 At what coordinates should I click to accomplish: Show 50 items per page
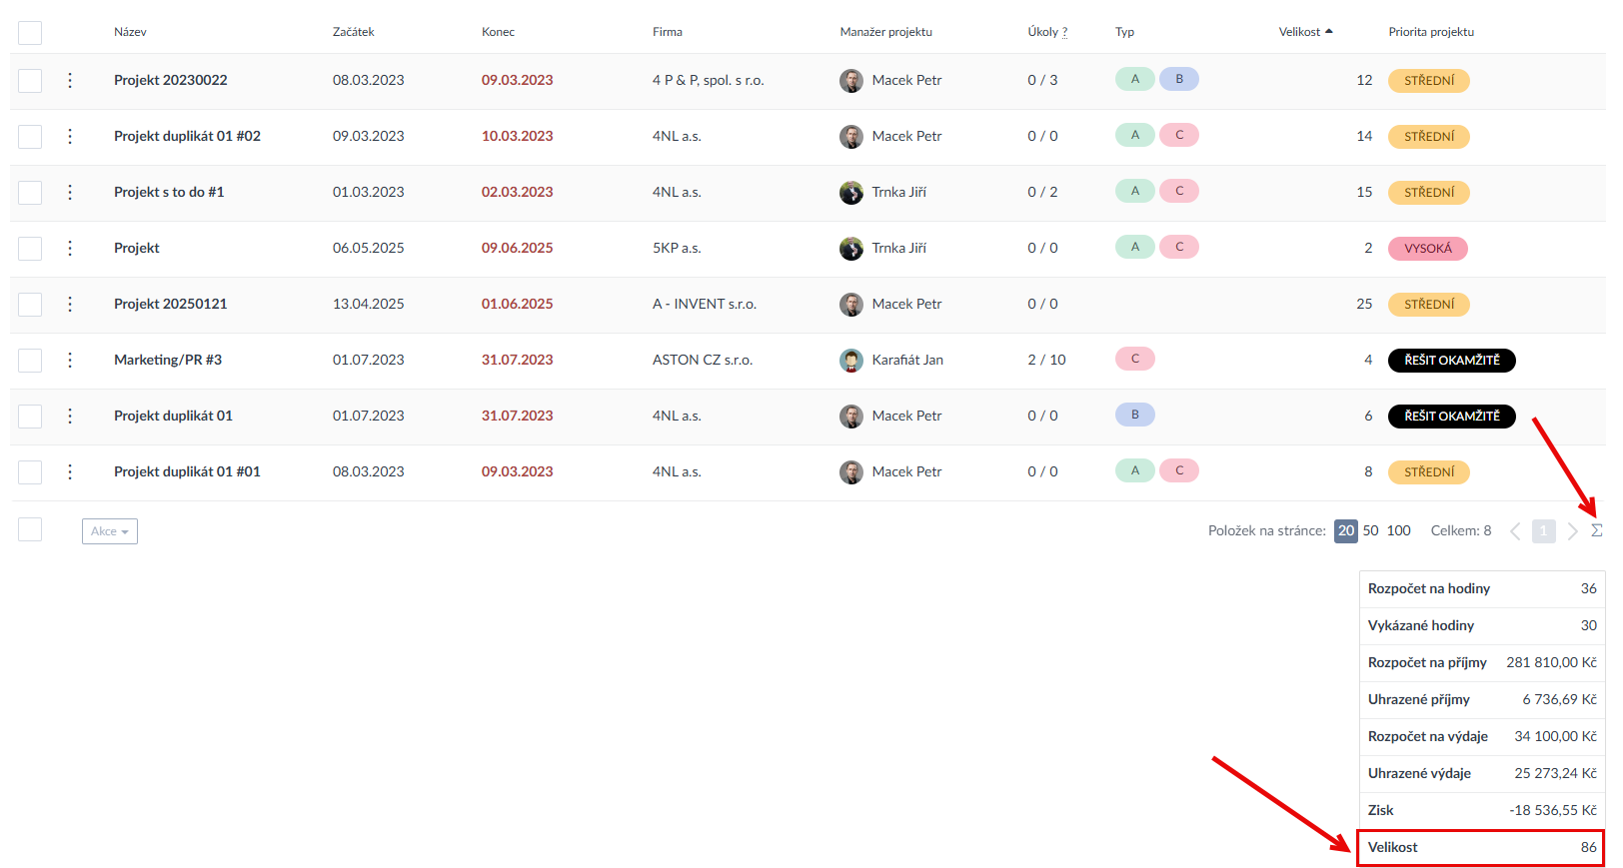coord(1370,530)
